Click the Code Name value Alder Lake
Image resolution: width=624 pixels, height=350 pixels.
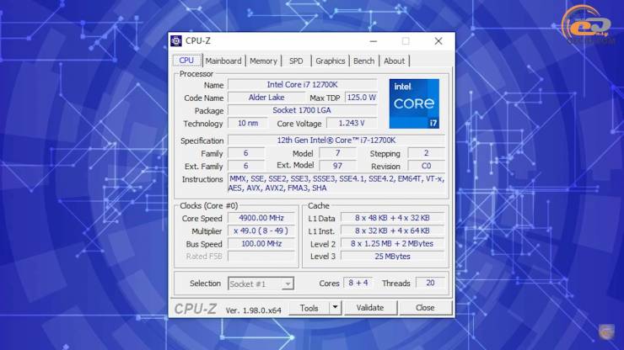(266, 98)
